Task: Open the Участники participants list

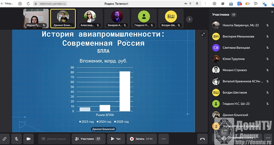Action: tap(88, 139)
